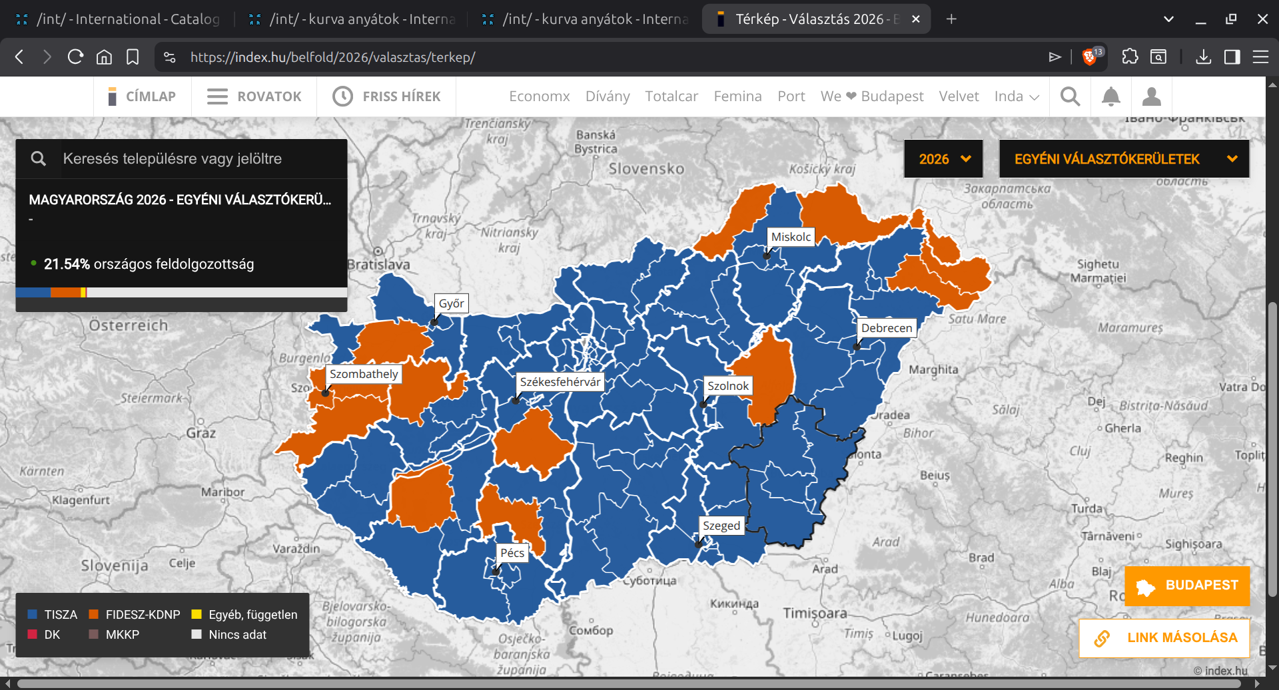Open the Wayback/search page icon in toolbar

pyautogui.click(x=1158, y=57)
